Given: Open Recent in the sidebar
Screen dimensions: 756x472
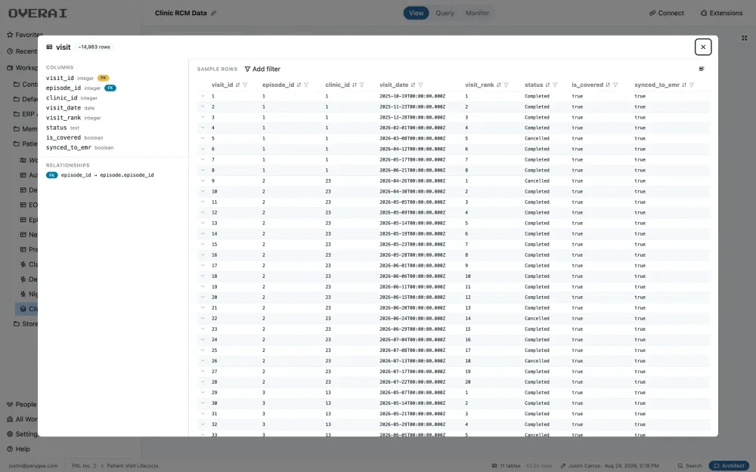Looking at the screenshot, I should click(22, 51).
